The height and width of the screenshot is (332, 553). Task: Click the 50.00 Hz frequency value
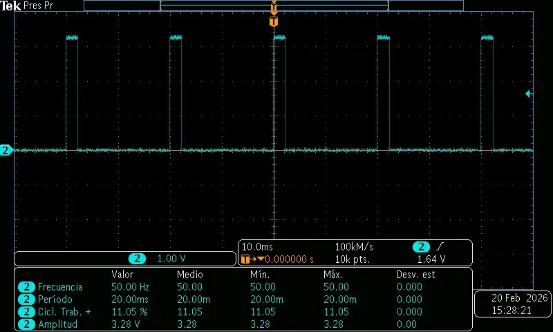coord(130,287)
